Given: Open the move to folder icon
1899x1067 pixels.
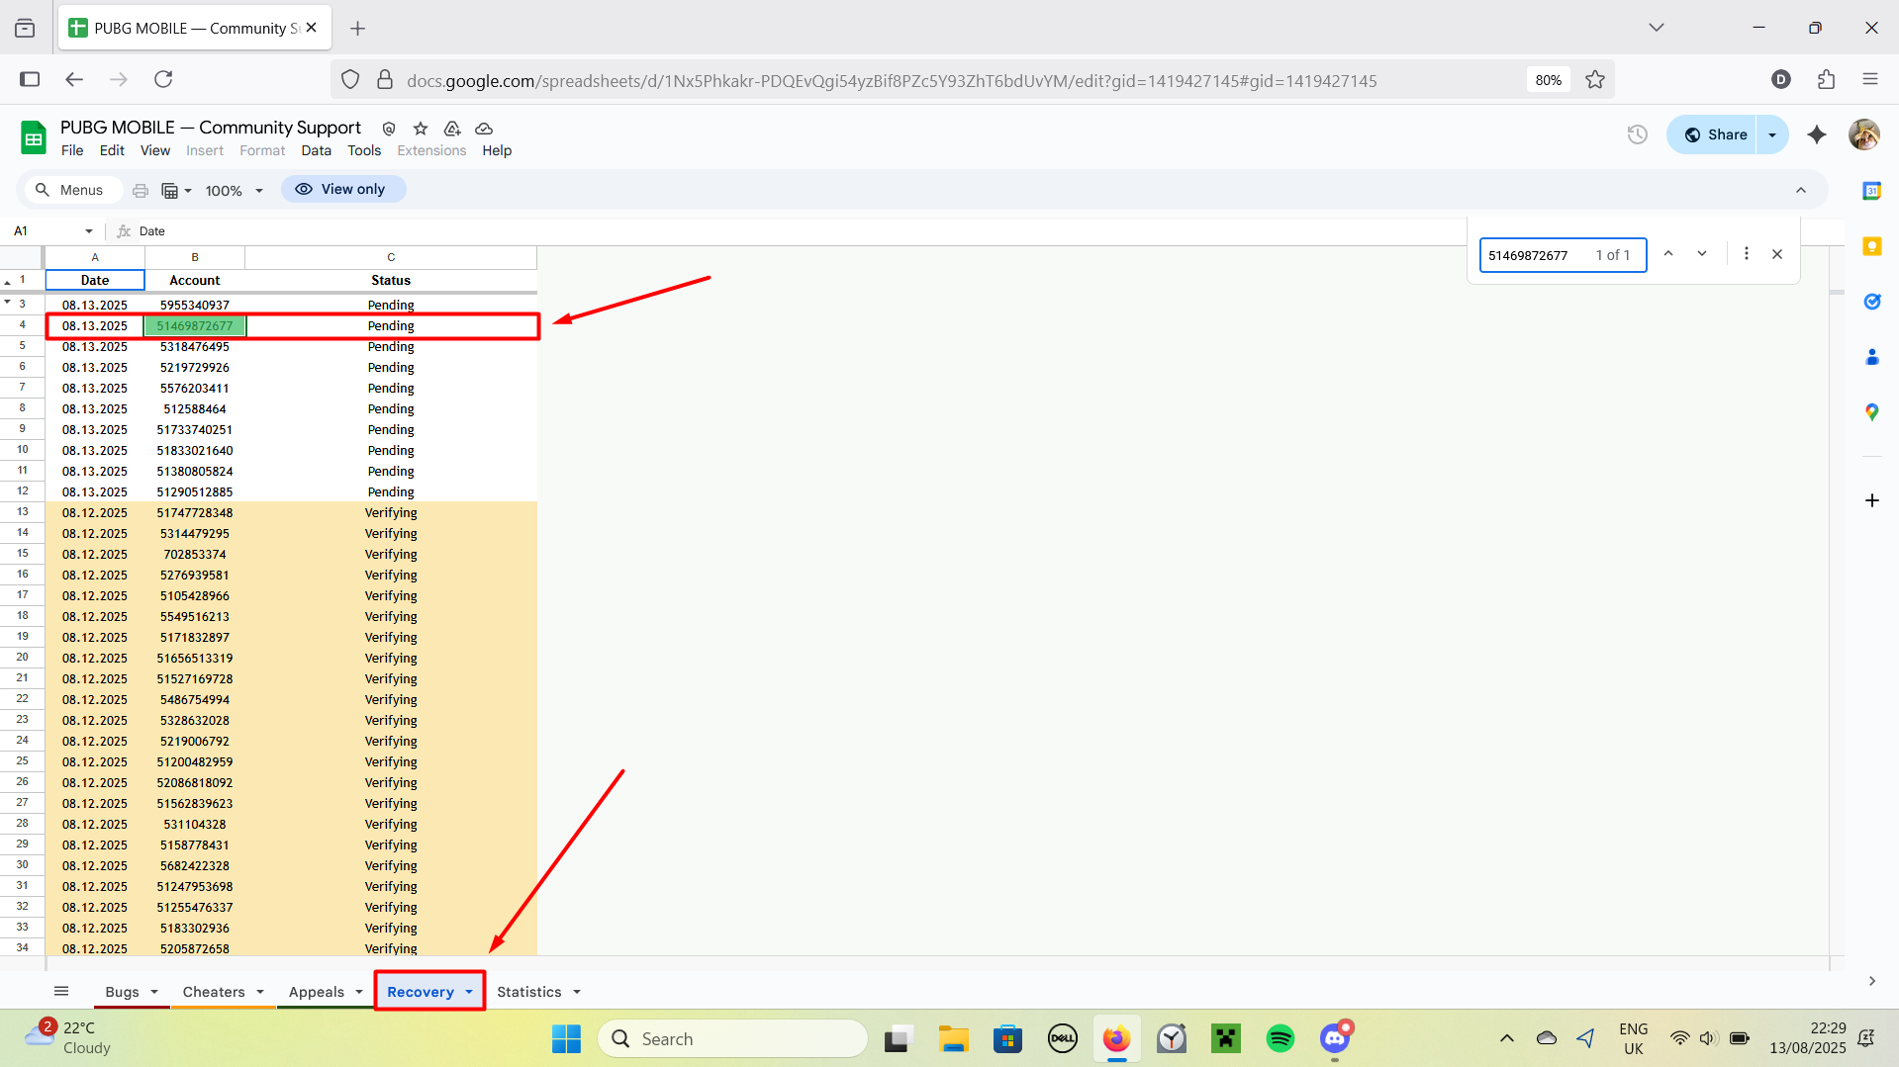Looking at the screenshot, I should tap(452, 129).
